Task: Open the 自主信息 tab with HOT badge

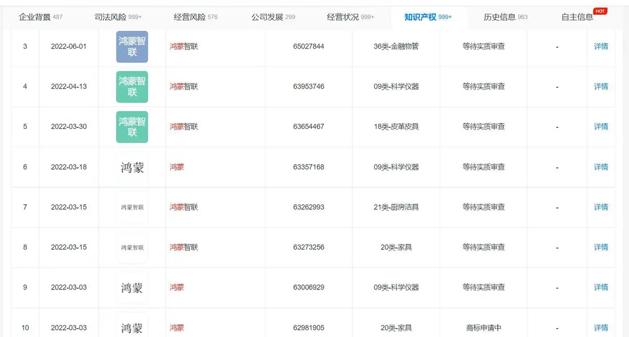Action: coord(578,17)
